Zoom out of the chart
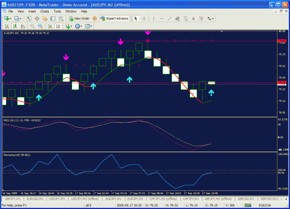 tap(40, 26)
